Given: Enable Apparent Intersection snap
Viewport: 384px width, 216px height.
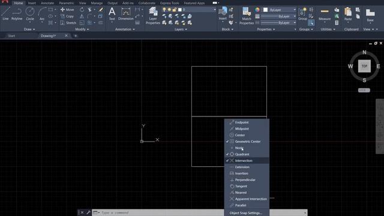Looking at the screenshot, I should [x=247, y=199].
